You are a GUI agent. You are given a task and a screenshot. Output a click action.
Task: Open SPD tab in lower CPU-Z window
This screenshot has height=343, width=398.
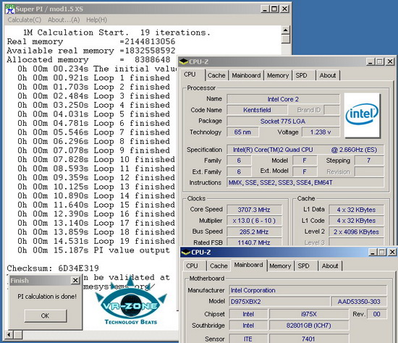303,266
